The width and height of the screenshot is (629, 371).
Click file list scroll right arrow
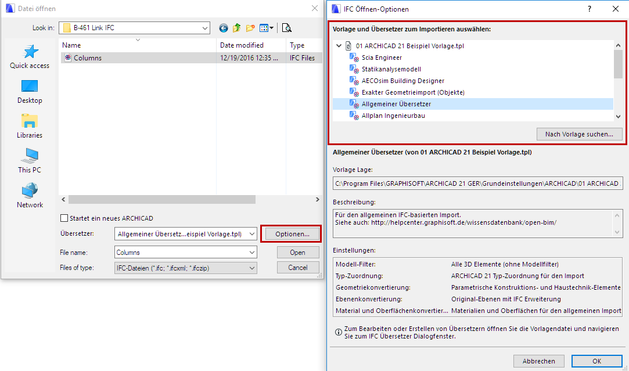click(x=317, y=199)
